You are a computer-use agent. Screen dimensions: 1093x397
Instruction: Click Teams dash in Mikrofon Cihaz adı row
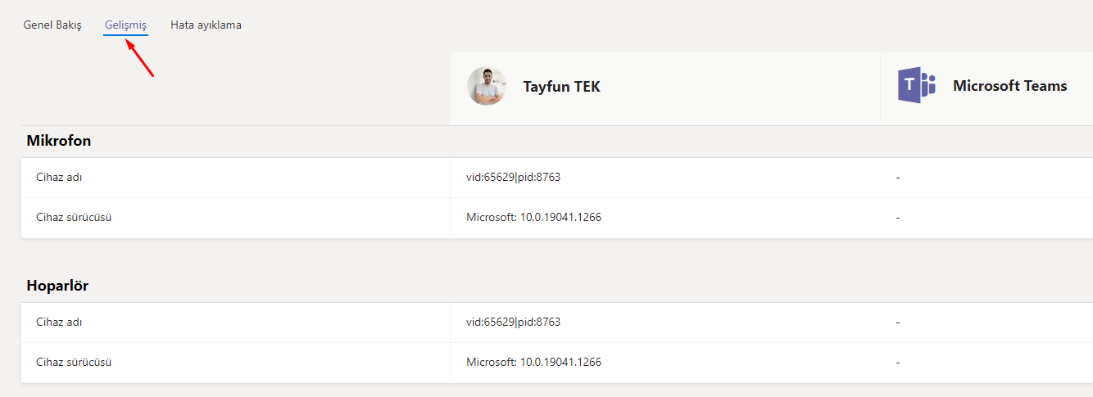pyautogui.click(x=898, y=177)
